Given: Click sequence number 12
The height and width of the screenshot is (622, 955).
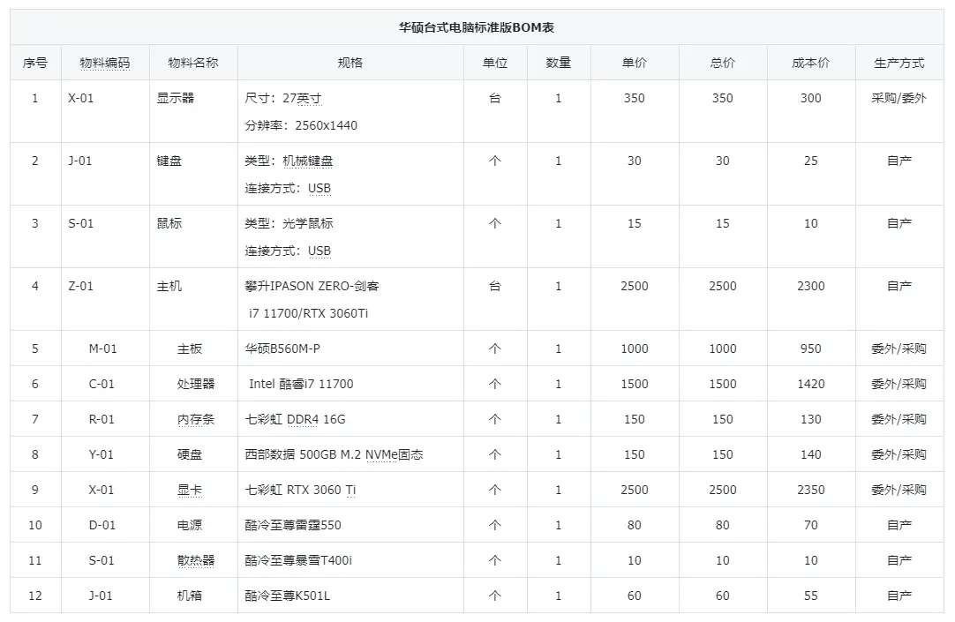Looking at the screenshot, I should coord(35,596).
